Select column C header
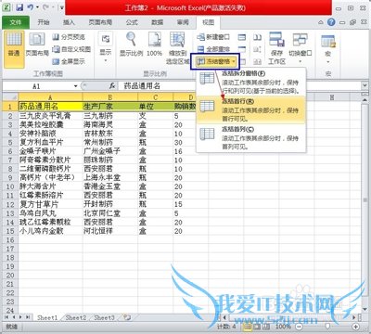The height and width of the screenshot is (334, 371). (x=156, y=97)
